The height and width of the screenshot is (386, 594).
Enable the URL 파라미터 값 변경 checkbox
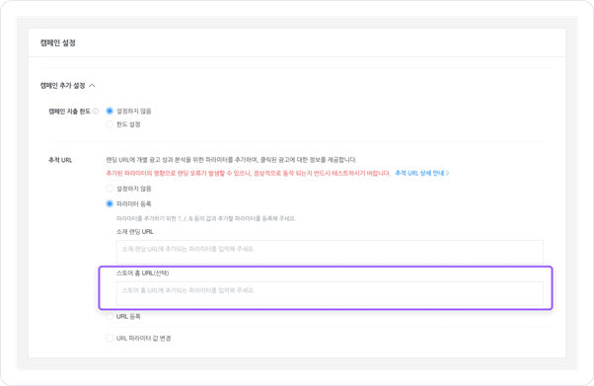[110, 338]
